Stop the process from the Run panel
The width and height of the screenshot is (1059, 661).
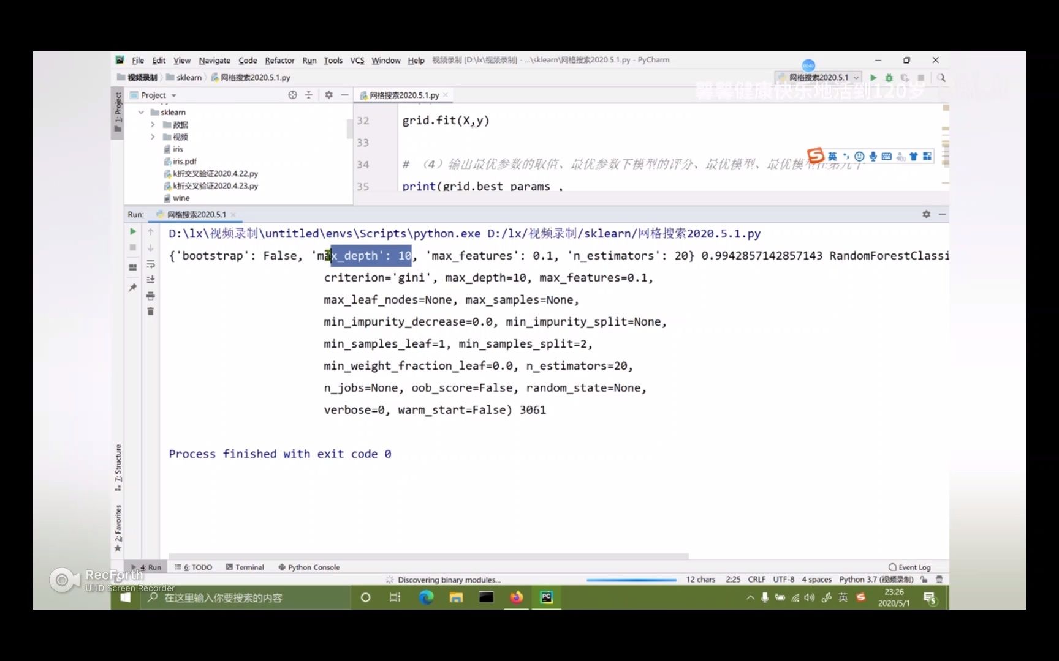click(132, 248)
